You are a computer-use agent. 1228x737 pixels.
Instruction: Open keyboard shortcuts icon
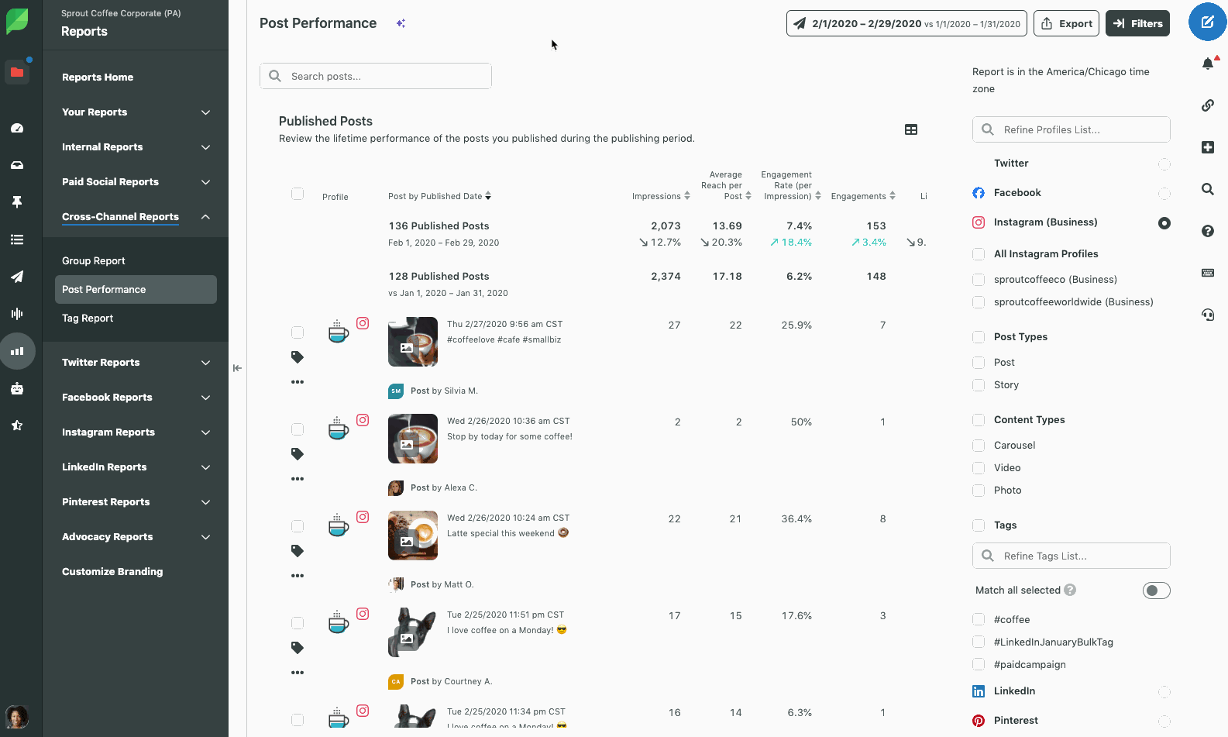tap(1208, 273)
